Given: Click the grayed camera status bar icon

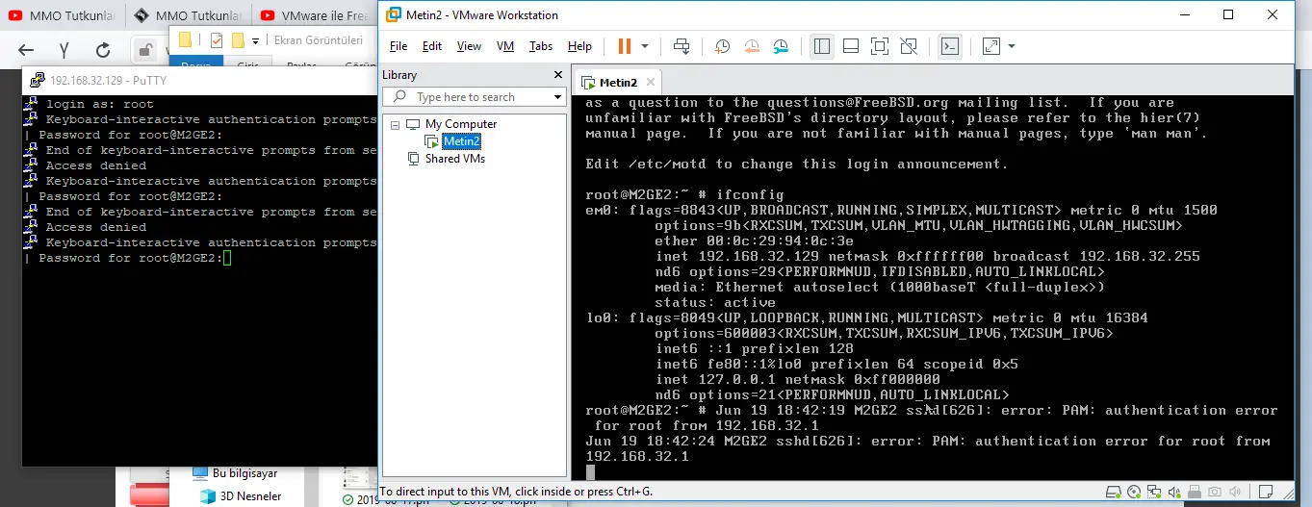Looking at the screenshot, I should point(1215,492).
